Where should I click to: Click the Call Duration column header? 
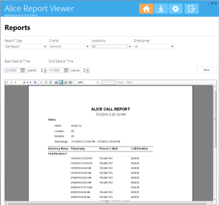140,148
